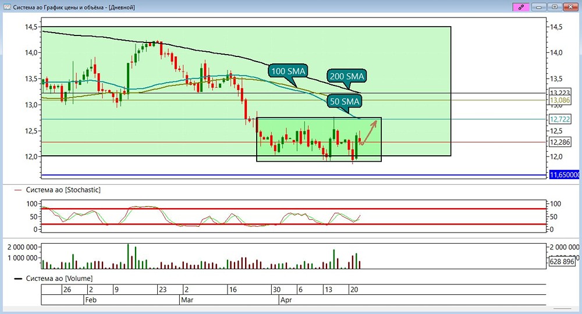Click the Stochastic indicator legend

[57, 190]
